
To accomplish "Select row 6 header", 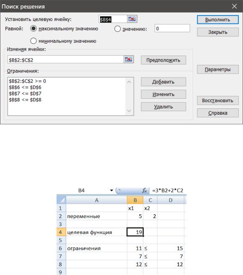I will tap(61, 248).
